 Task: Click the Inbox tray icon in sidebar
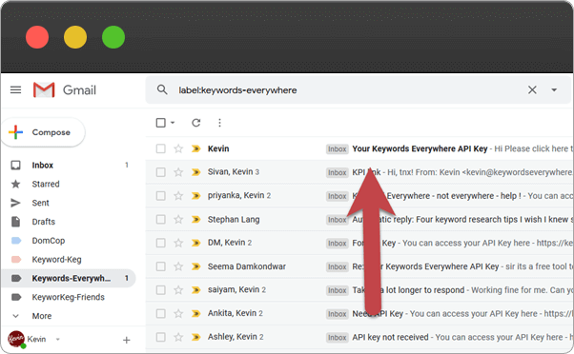click(x=16, y=166)
